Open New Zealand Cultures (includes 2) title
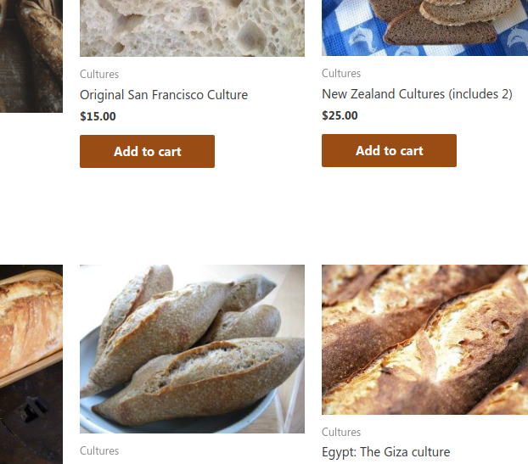Image resolution: width=528 pixels, height=464 pixels. [417, 94]
